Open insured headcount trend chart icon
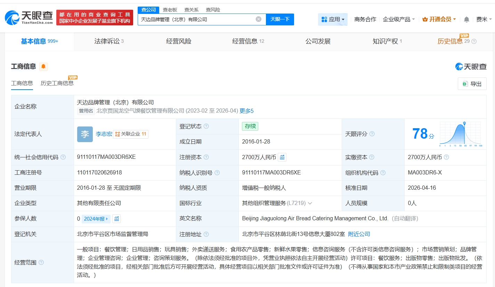Screen dimensions: 495x287 117,219
